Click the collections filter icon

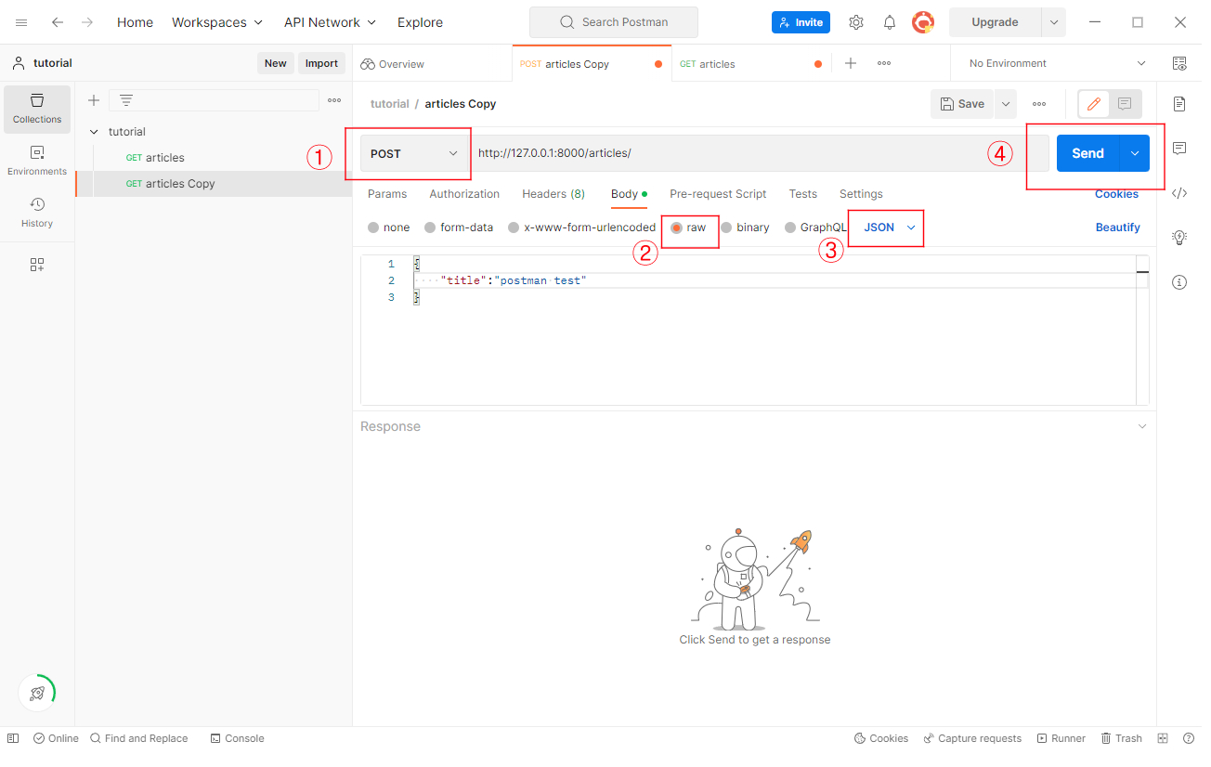(x=126, y=100)
